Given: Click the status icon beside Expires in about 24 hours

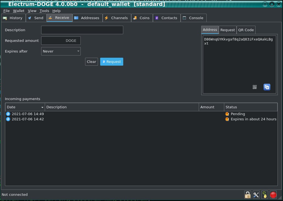Looking at the screenshot, I should coord(227,119).
